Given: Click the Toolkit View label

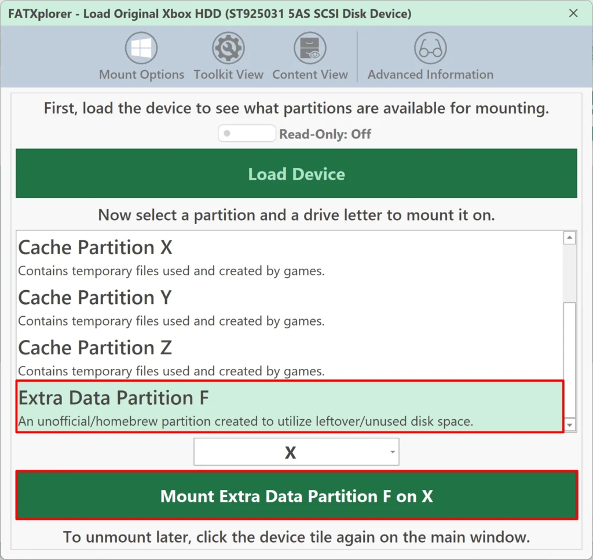Looking at the screenshot, I should click(228, 75).
